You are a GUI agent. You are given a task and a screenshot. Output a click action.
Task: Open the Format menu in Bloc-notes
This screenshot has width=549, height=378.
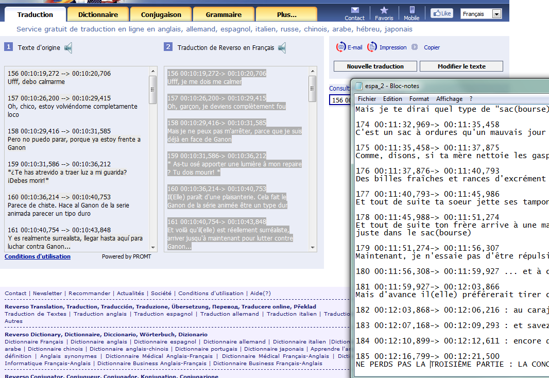(419, 99)
